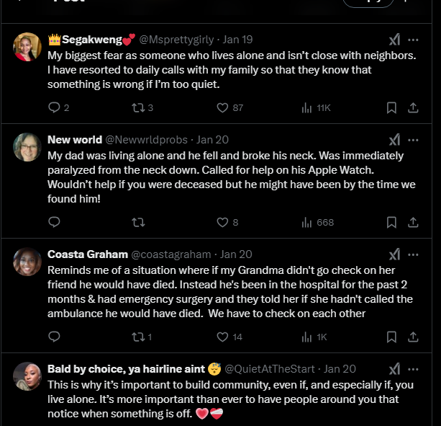Reply to Coasta Graham's post

(x=54, y=337)
